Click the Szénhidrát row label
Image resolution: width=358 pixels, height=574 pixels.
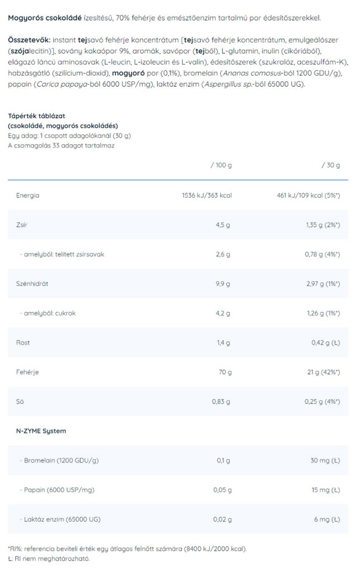[32, 284]
